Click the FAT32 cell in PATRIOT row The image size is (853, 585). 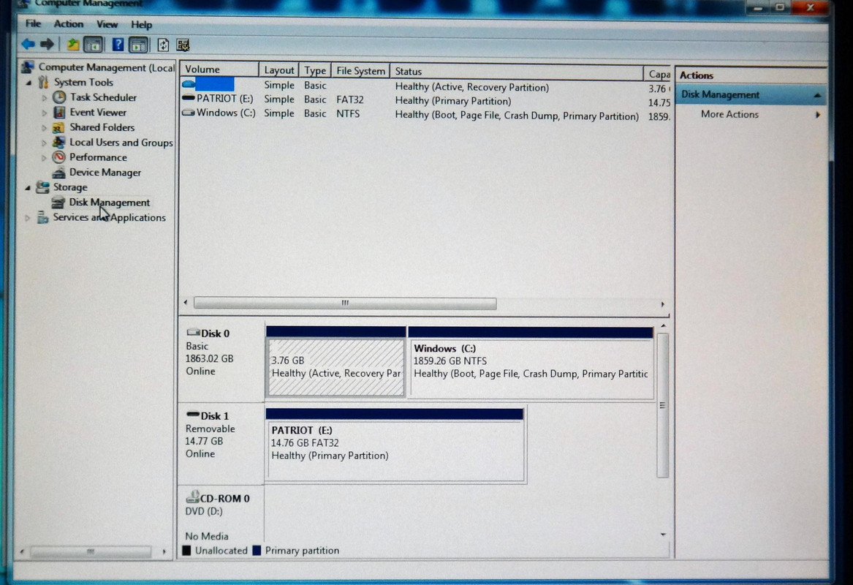(x=350, y=99)
